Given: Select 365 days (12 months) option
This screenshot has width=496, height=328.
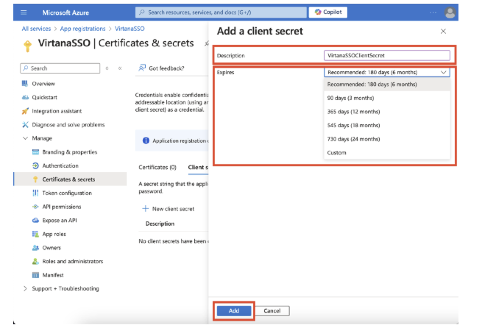Looking at the screenshot, I should tap(387, 112).
